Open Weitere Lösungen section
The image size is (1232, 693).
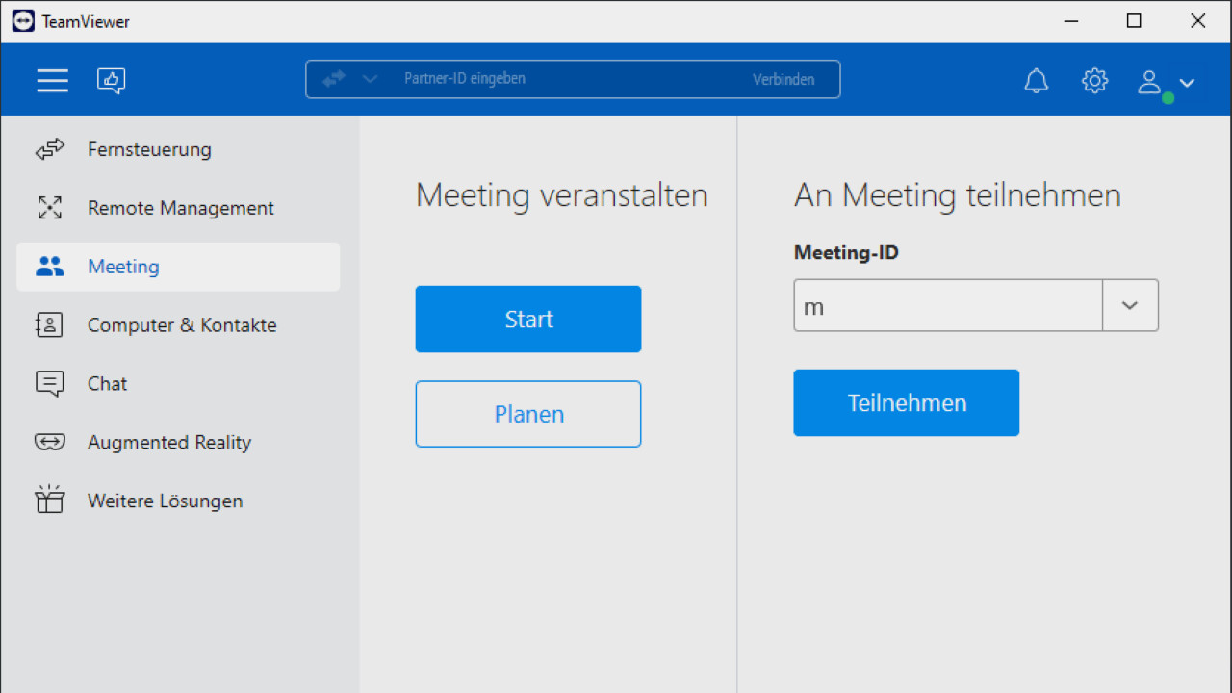point(178,501)
